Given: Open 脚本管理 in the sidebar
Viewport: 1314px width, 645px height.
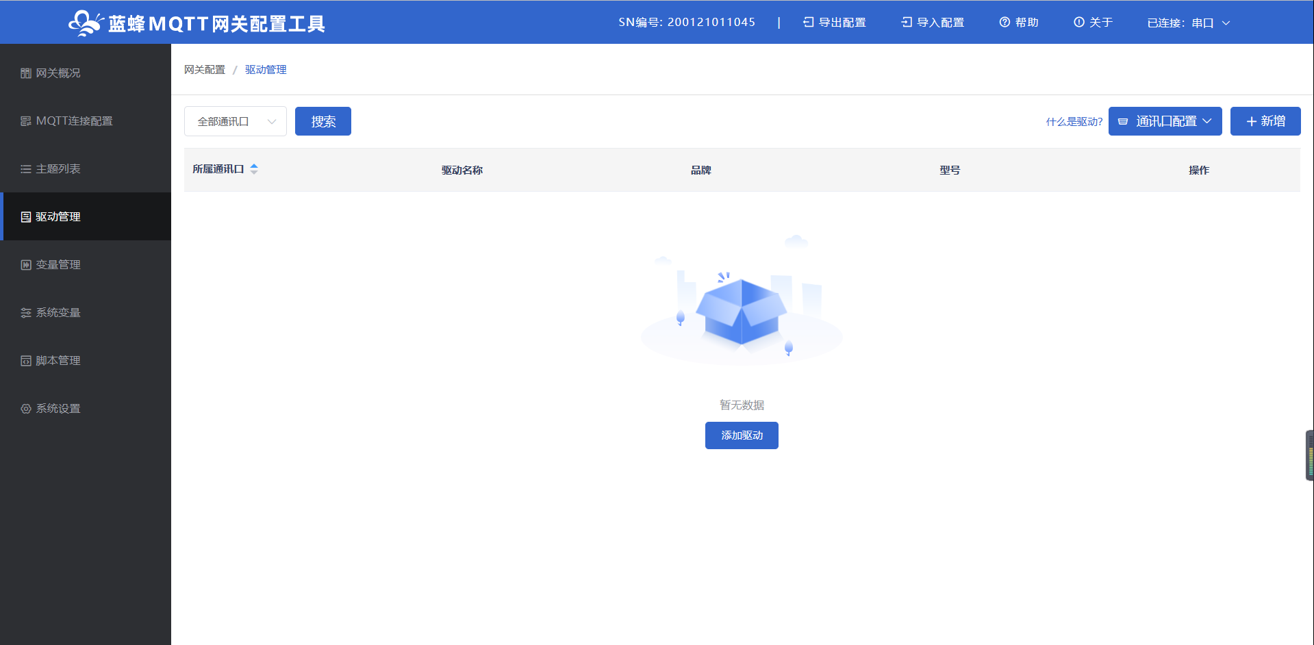Looking at the screenshot, I should click(58, 361).
